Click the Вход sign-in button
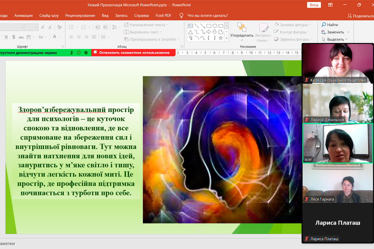This screenshot has height=249, width=374. coord(314,5)
